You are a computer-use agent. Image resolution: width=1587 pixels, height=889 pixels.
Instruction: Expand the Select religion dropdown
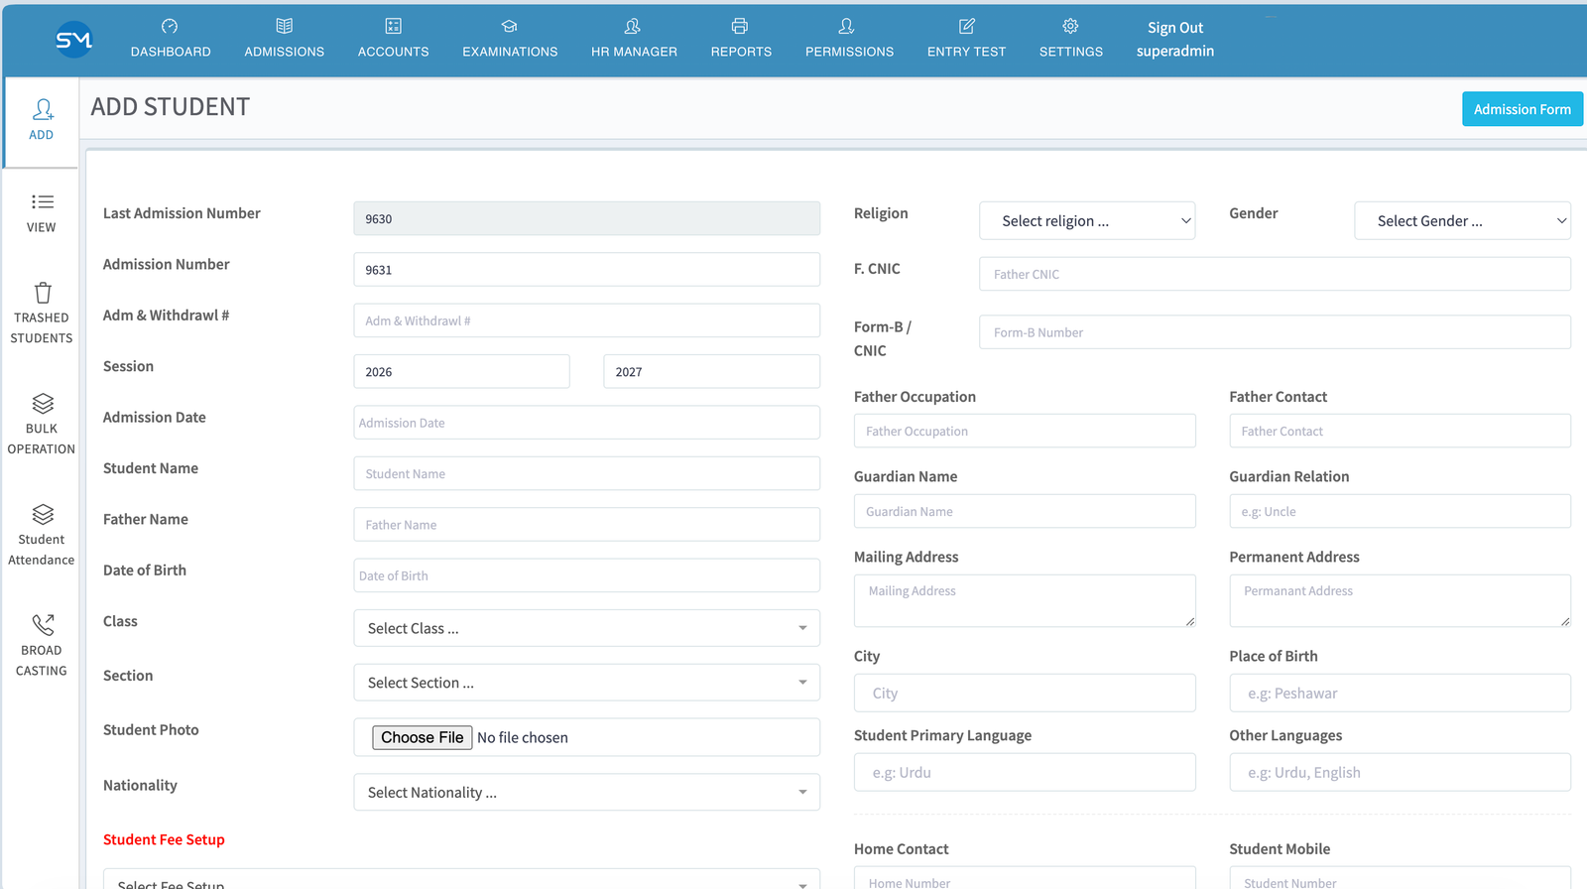(x=1087, y=221)
